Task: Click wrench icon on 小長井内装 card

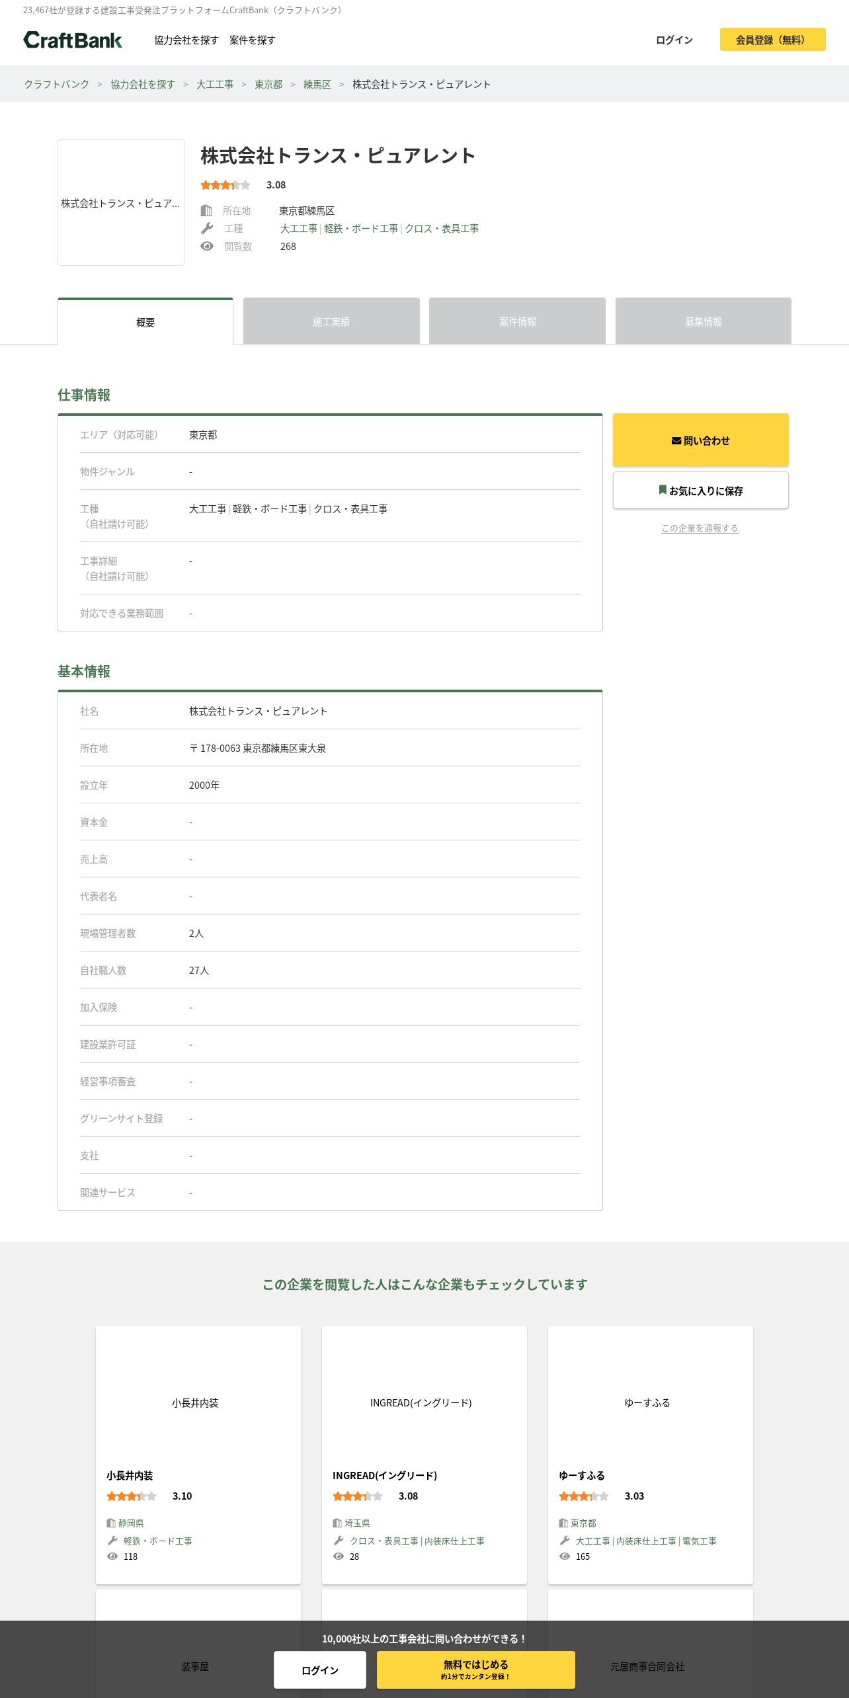Action: pos(112,1541)
